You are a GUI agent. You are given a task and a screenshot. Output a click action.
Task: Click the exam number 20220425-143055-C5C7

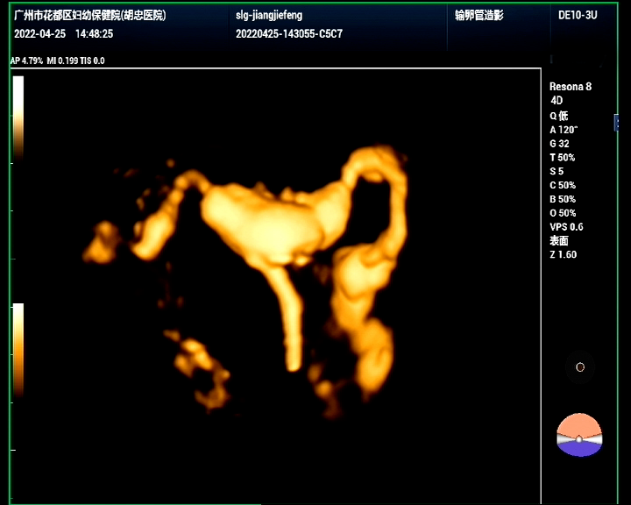pyautogui.click(x=289, y=33)
